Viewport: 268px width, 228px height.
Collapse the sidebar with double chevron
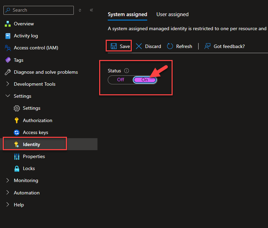pos(91,10)
